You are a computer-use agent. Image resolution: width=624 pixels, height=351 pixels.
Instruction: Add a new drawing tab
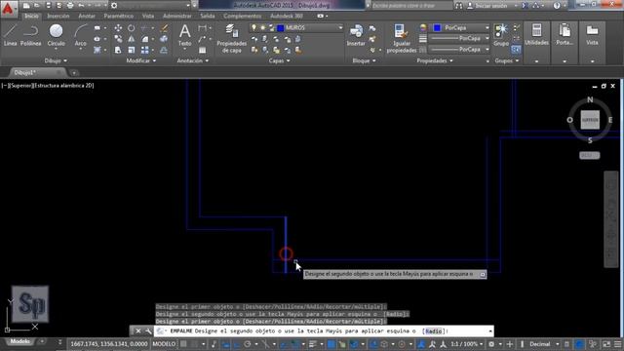click(74, 73)
